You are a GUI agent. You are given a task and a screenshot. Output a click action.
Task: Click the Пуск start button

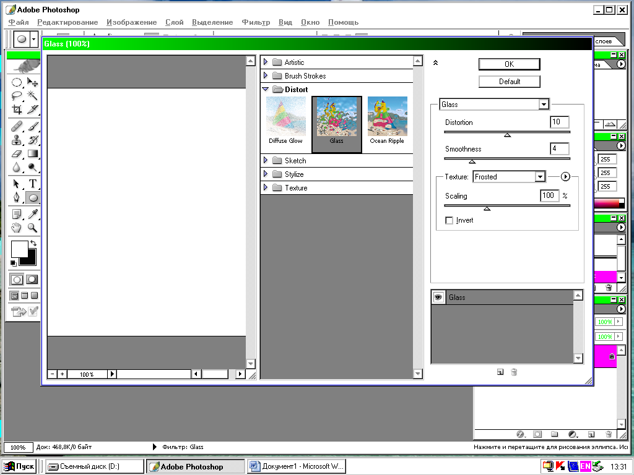coord(20,466)
